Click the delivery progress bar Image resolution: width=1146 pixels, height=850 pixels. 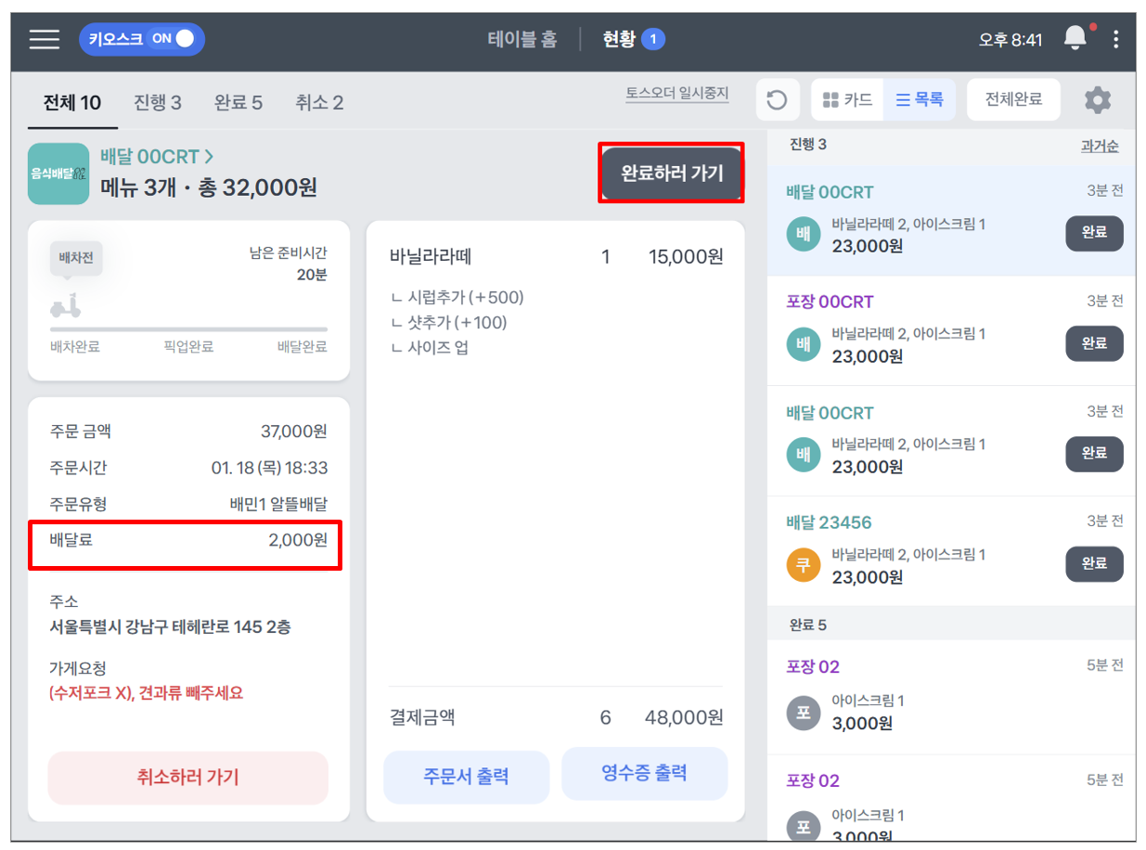coord(188,328)
